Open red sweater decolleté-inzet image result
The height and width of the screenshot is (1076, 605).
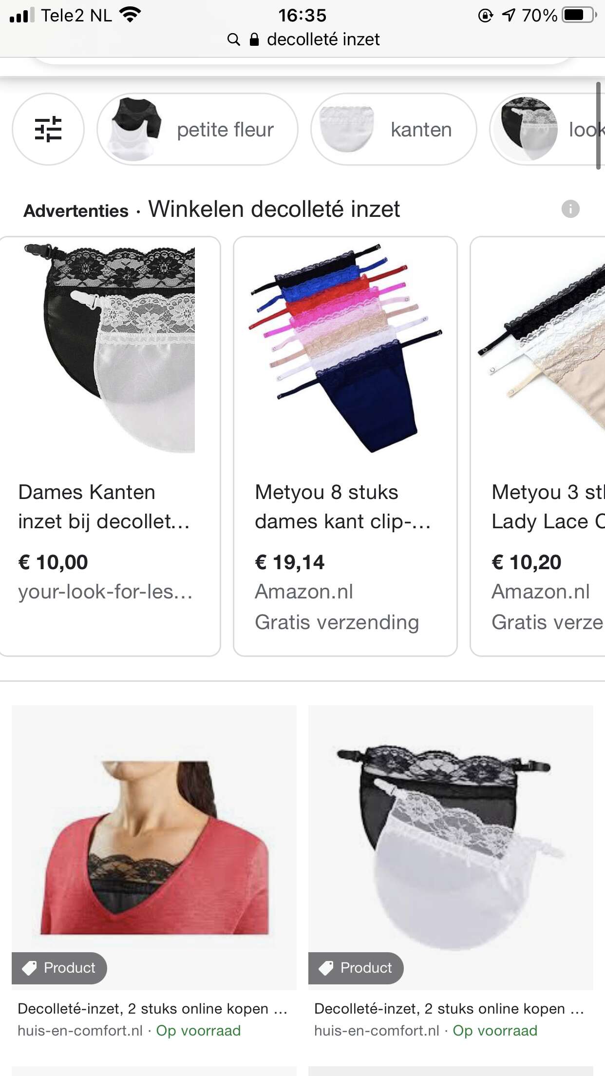[x=154, y=847]
